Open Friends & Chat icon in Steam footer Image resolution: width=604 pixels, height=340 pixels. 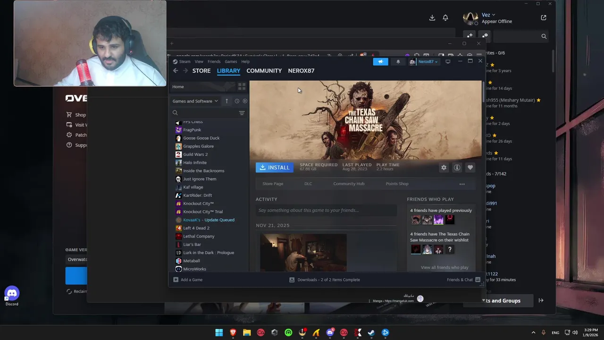478,280
